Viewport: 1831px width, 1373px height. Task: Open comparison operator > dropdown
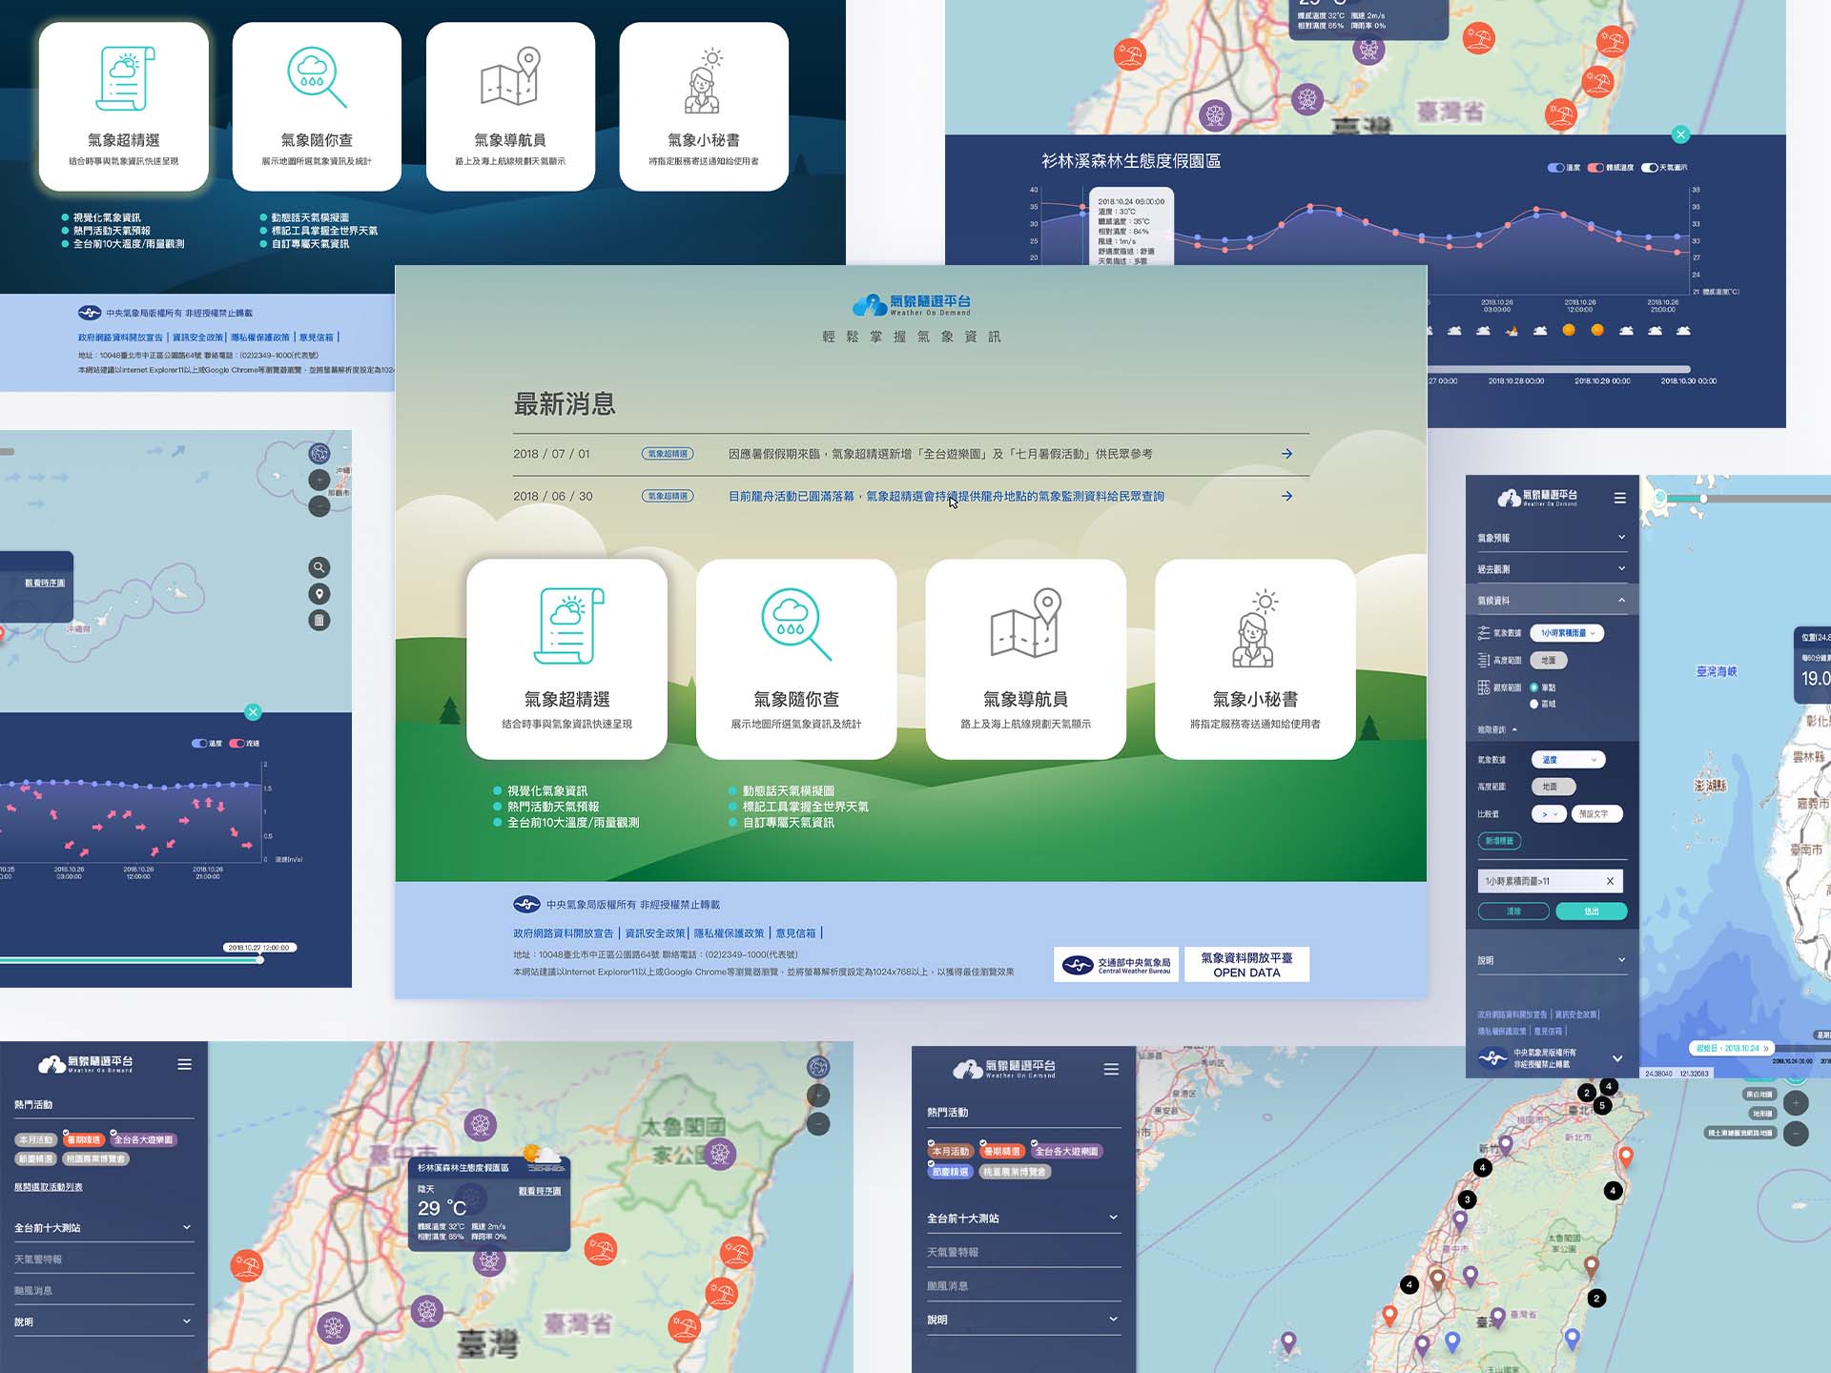pos(1549,814)
